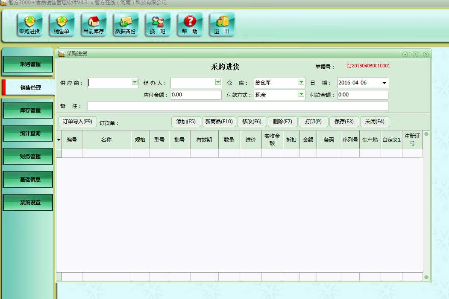Click the 新商品(F10) button
This screenshot has width=449, height=299.
(x=219, y=122)
